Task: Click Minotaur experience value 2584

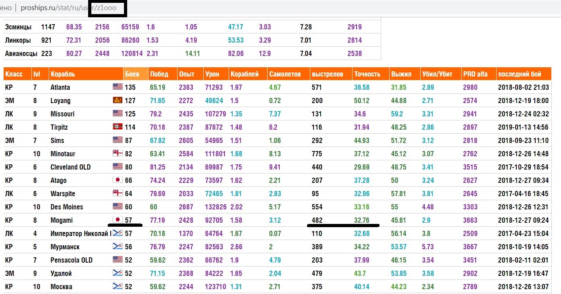Action: (x=186, y=154)
